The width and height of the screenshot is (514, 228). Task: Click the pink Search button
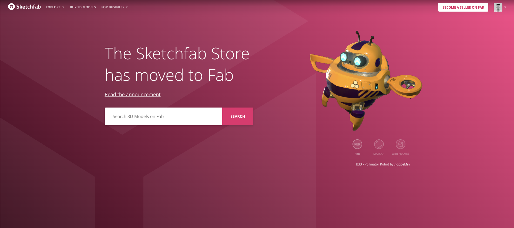pos(238,116)
